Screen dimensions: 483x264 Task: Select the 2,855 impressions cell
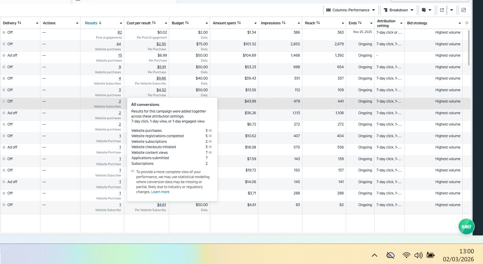click(x=280, y=46)
